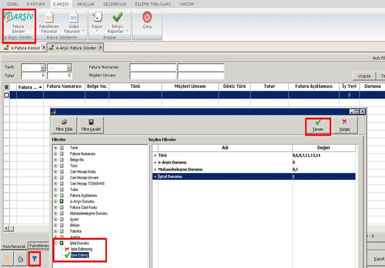Viewport: 385px width, 268px height.
Task: Open Paketlenen Faturalar icon
Action: pyautogui.click(x=49, y=18)
